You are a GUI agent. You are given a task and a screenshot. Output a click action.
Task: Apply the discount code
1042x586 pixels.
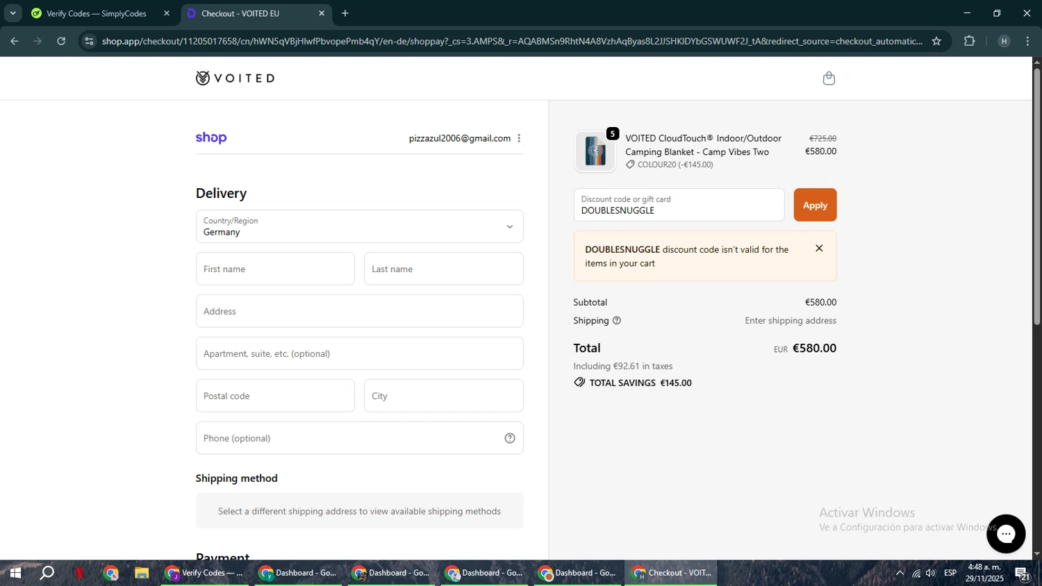click(815, 205)
